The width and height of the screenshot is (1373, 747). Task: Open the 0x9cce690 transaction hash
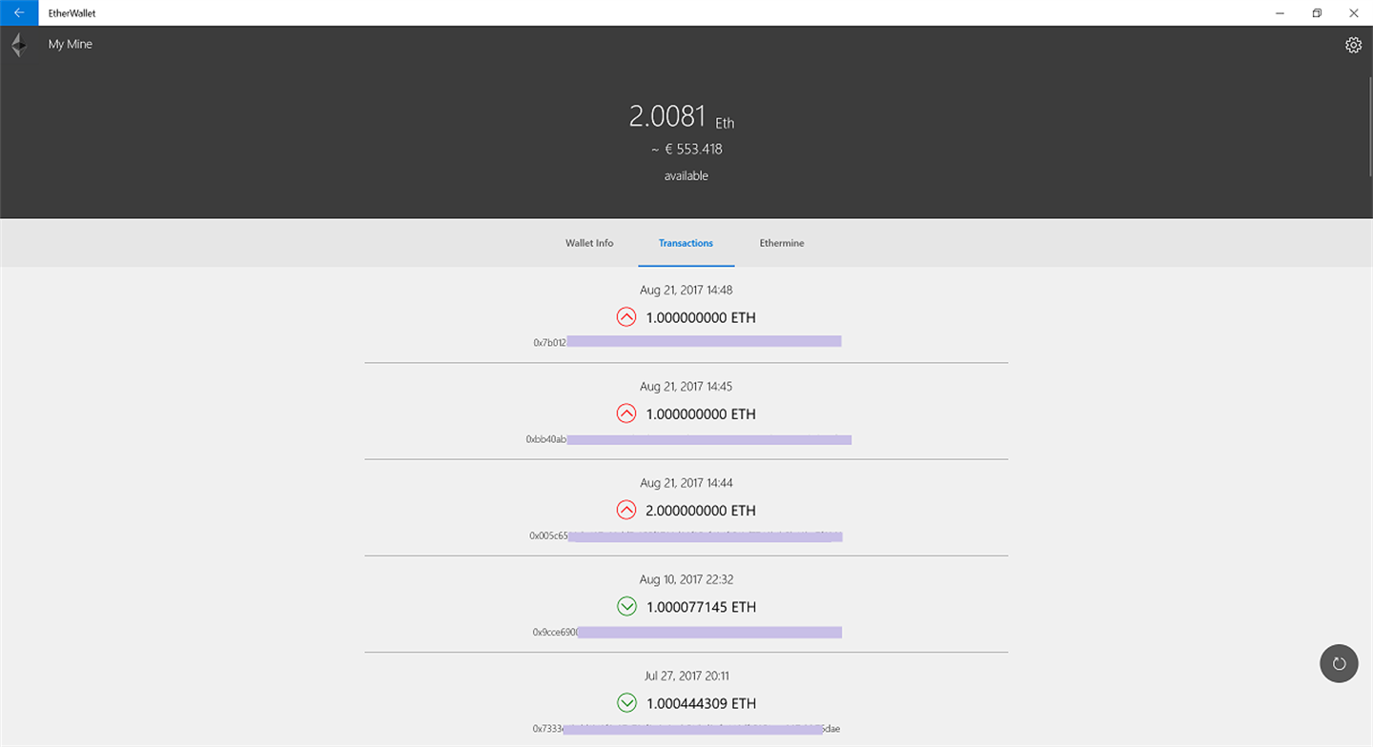pos(686,632)
